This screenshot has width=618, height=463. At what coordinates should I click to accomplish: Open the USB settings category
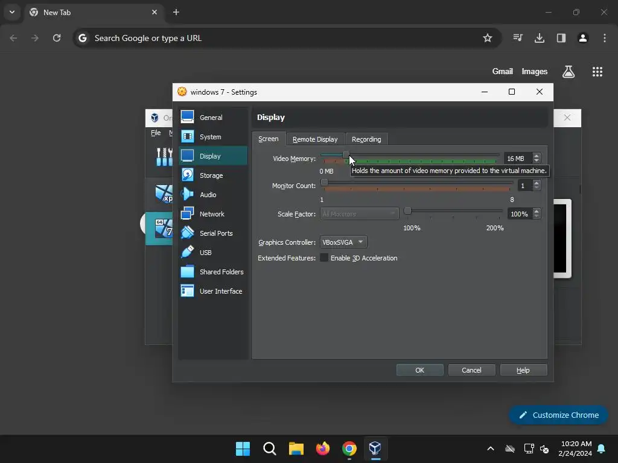point(213,253)
